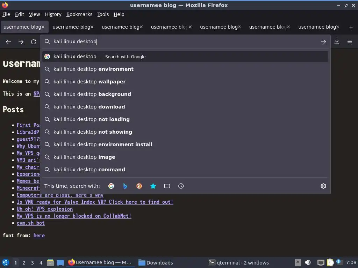Choose suggestion 'kali linux desktop background'

185,94
